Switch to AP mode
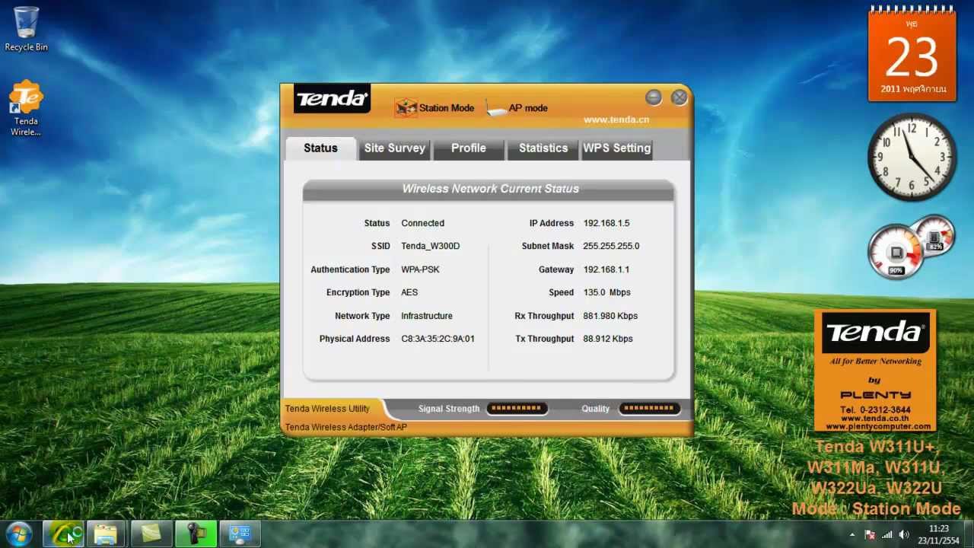This screenshot has height=548, width=974. [x=517, y=108]
